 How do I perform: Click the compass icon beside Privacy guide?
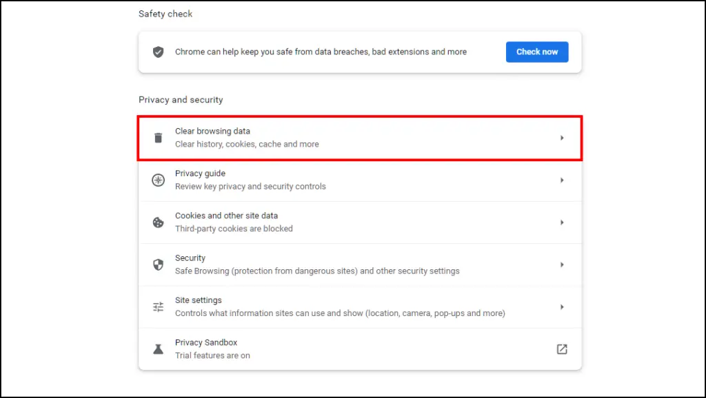158,180
